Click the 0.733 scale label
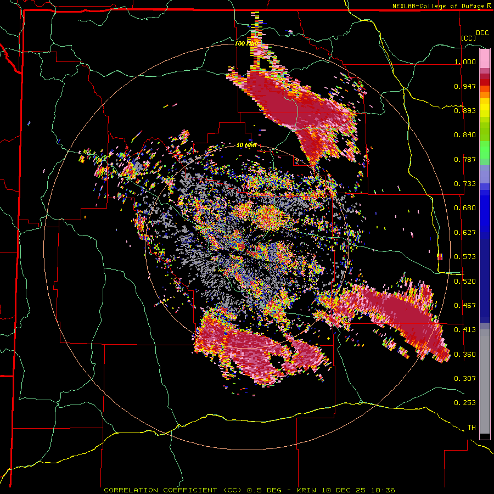This screenshot has height=494, width=494. 465,184
